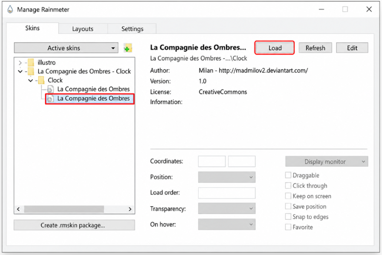Viewport: 382px width, 255px height.
Task: Click the skin tree scroll right arrow
Action: click(x=130, y=209)
